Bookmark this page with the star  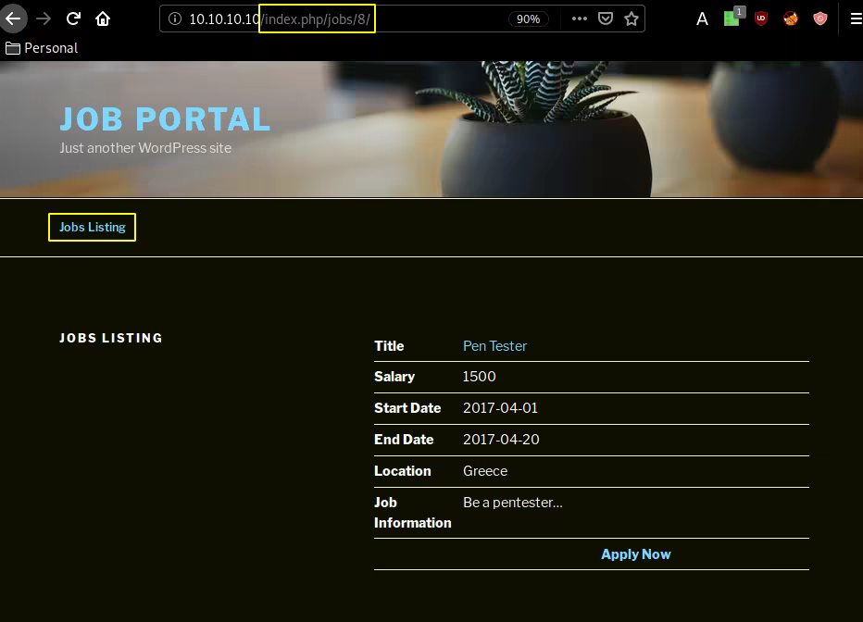point(631,19)
